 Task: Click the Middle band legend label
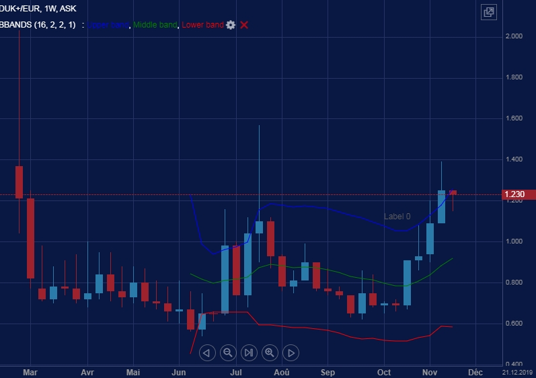click(x=155, y=25)
